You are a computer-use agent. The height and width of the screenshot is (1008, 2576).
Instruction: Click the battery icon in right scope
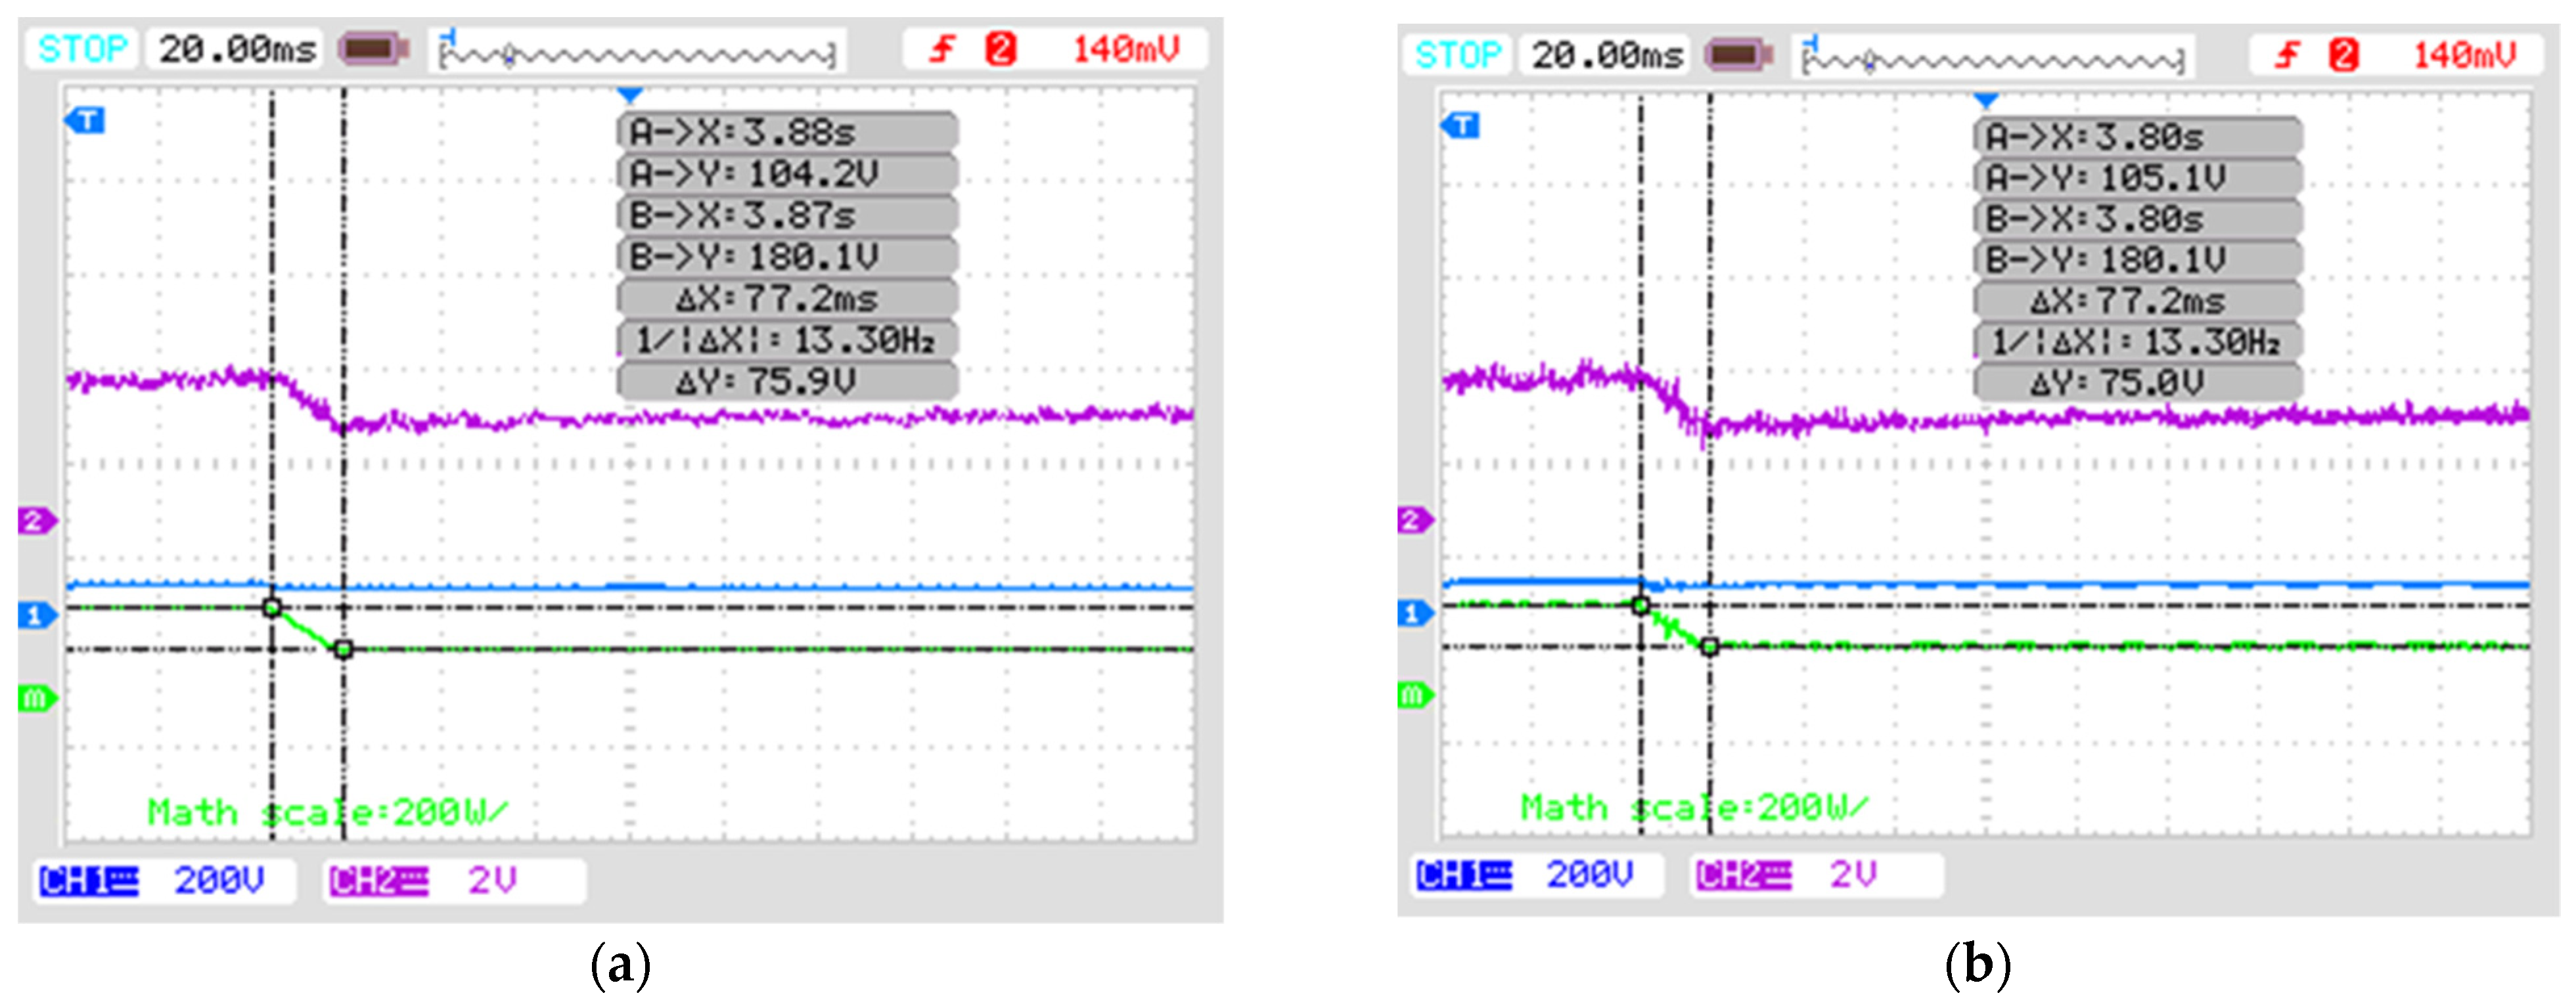1739,54
